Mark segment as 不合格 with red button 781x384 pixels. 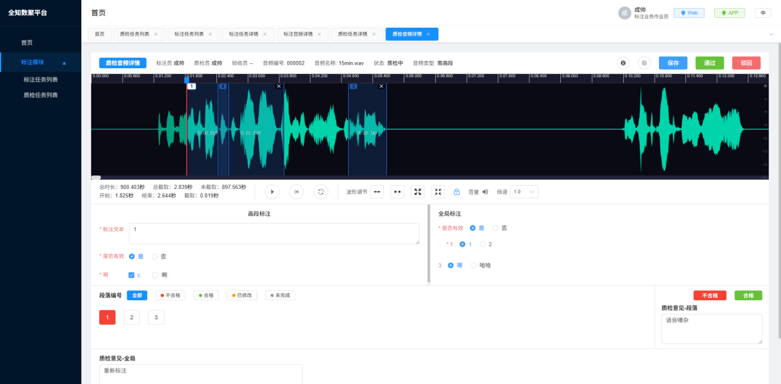710,295
